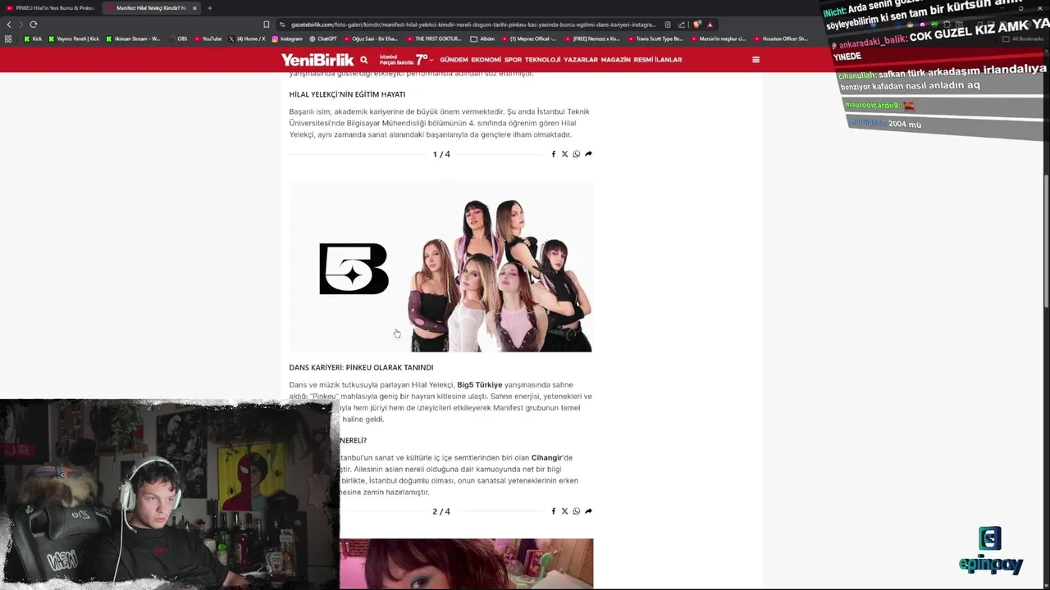This screenshot has height=590, width=1050.
Task: Toggle reader mode icon in address bar
Action: (668, 25)
